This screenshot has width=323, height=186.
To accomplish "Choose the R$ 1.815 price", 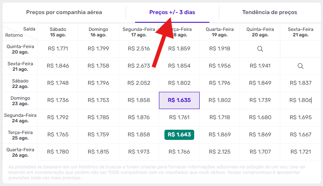I will 98,152.
